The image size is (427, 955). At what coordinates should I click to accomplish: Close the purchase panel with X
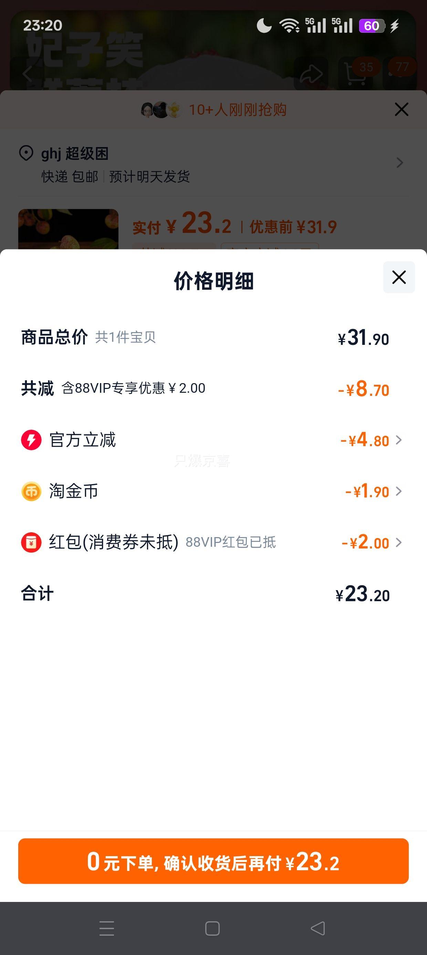(x=402, y=109)
